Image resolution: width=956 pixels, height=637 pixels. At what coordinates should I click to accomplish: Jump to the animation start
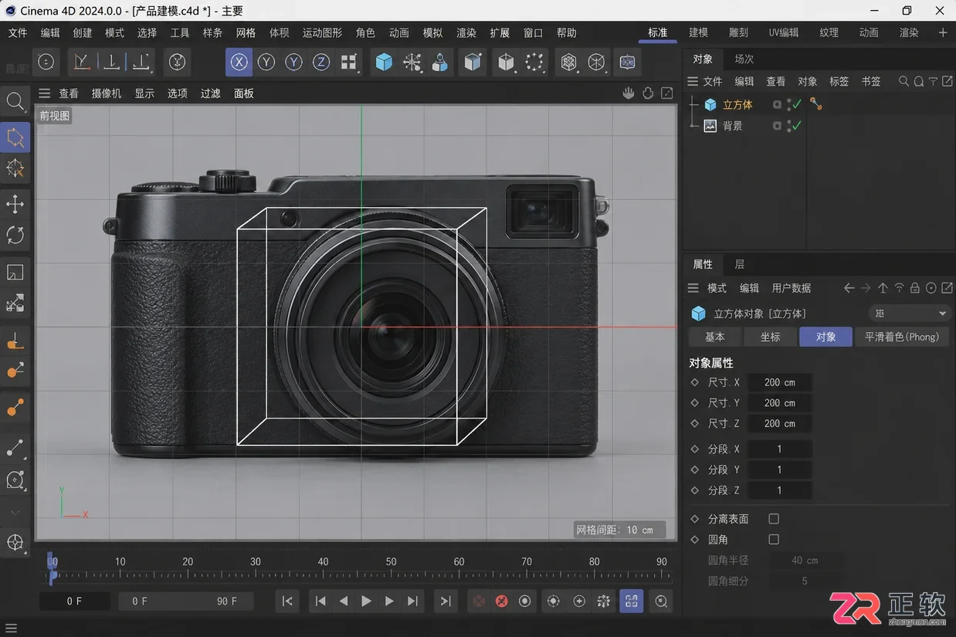(287, 601)
